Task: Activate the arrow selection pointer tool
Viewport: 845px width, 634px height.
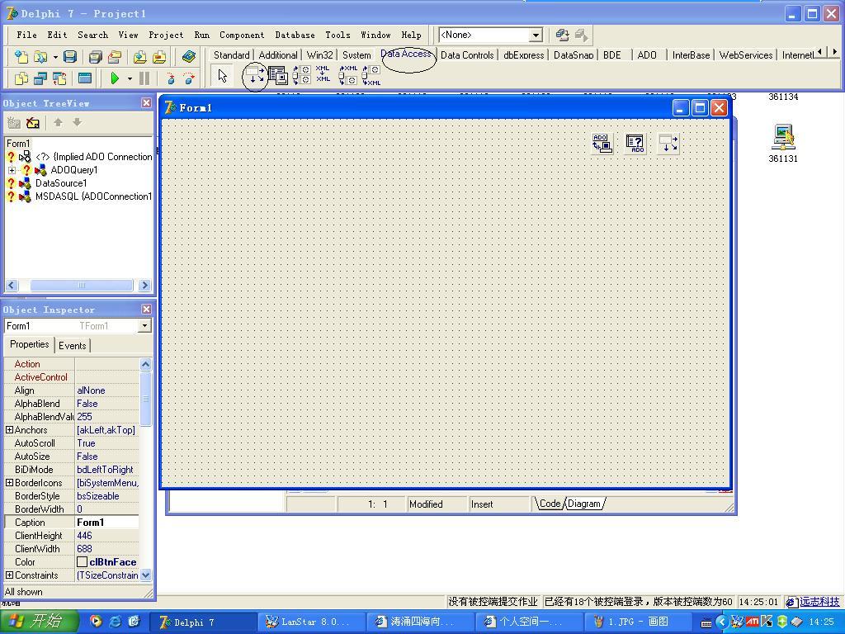Action: pyautogui.click(x=222, y=77)
